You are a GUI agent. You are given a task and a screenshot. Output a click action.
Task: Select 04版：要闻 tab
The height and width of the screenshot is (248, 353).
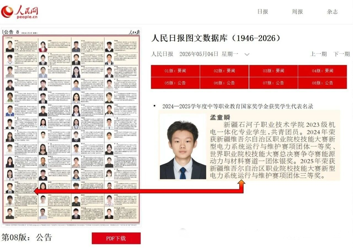(x=322, y=71)
